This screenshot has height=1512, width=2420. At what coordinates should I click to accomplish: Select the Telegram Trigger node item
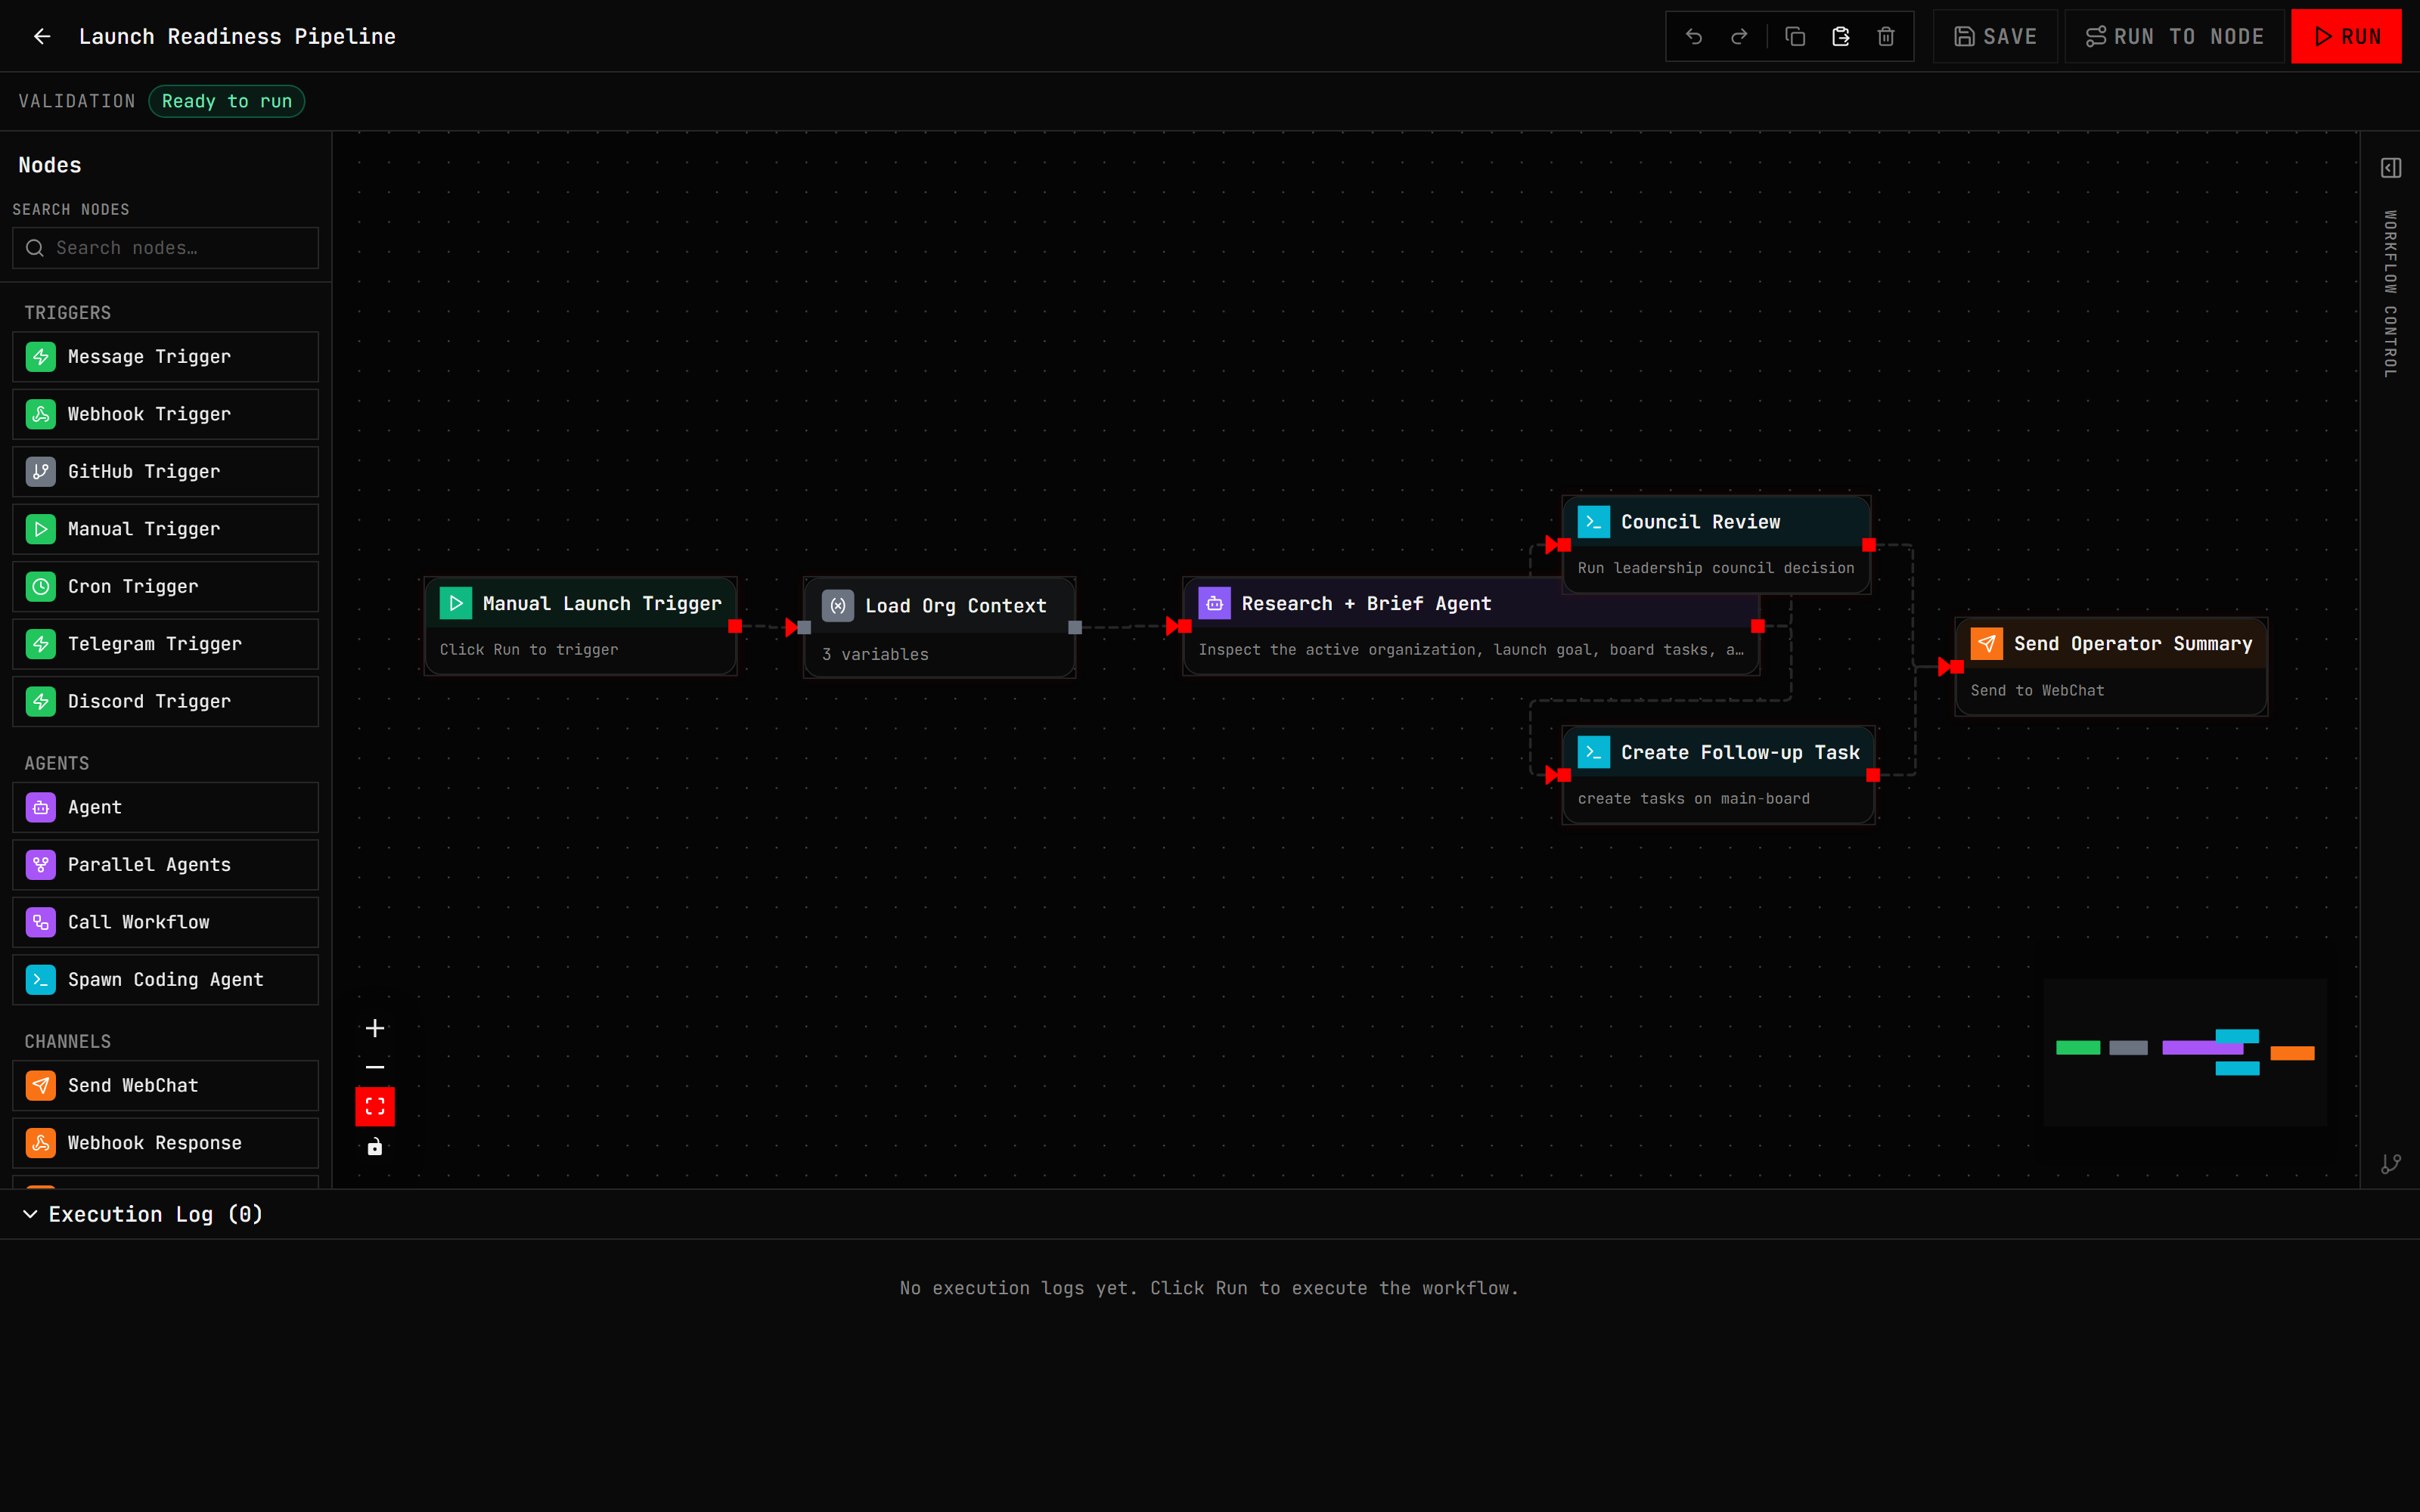(x=165, y=644)
